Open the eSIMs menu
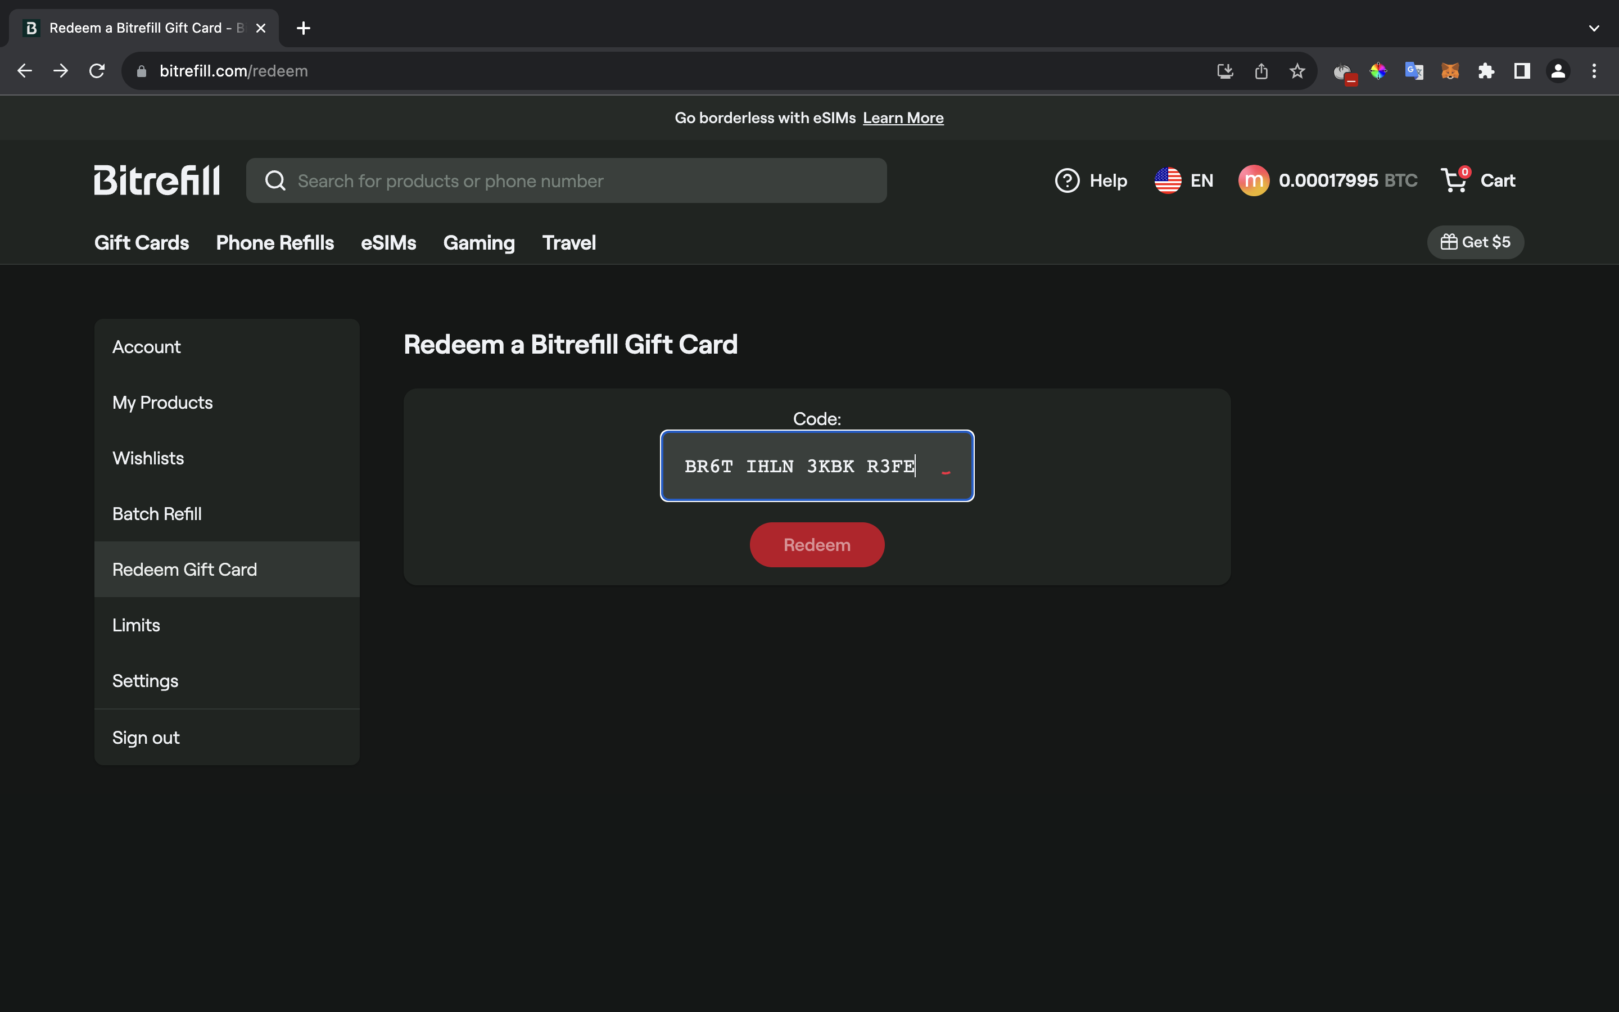1619x1012 pixels. point(388,243)
